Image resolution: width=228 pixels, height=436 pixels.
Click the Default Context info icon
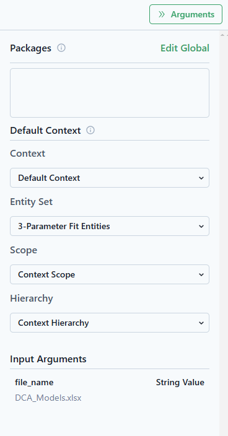click(90, 130)
